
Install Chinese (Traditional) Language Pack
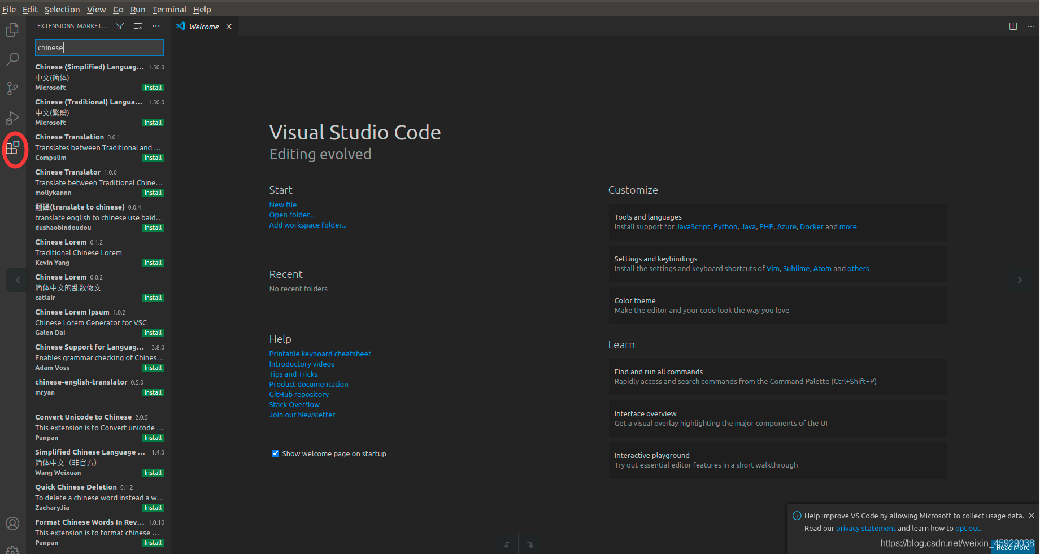point(153,123)
